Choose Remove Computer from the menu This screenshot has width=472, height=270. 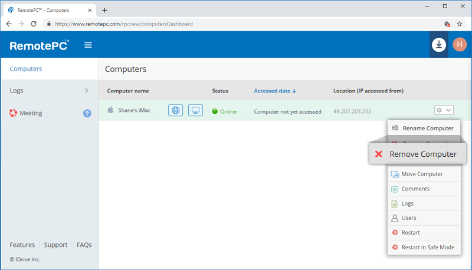pyautogui.click(x=418, y=154)
